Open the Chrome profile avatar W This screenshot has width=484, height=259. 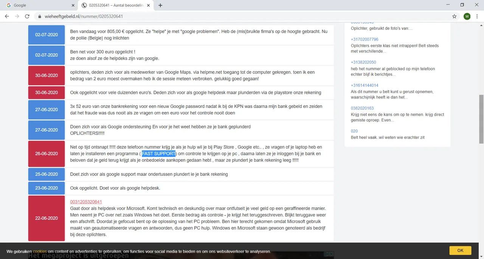(467, 16)
